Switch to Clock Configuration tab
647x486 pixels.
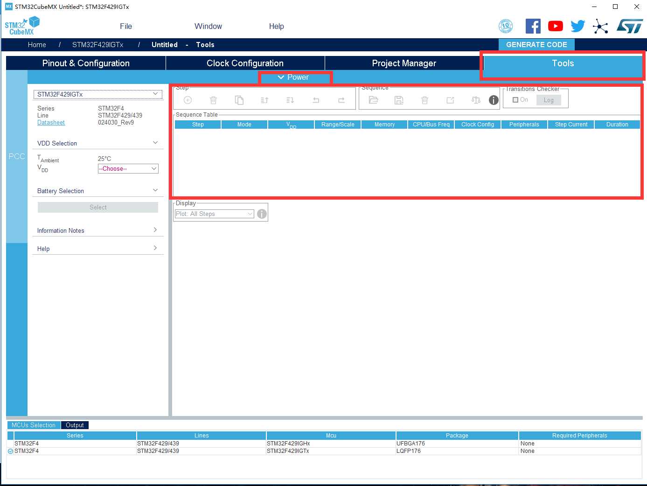point(245,63)
